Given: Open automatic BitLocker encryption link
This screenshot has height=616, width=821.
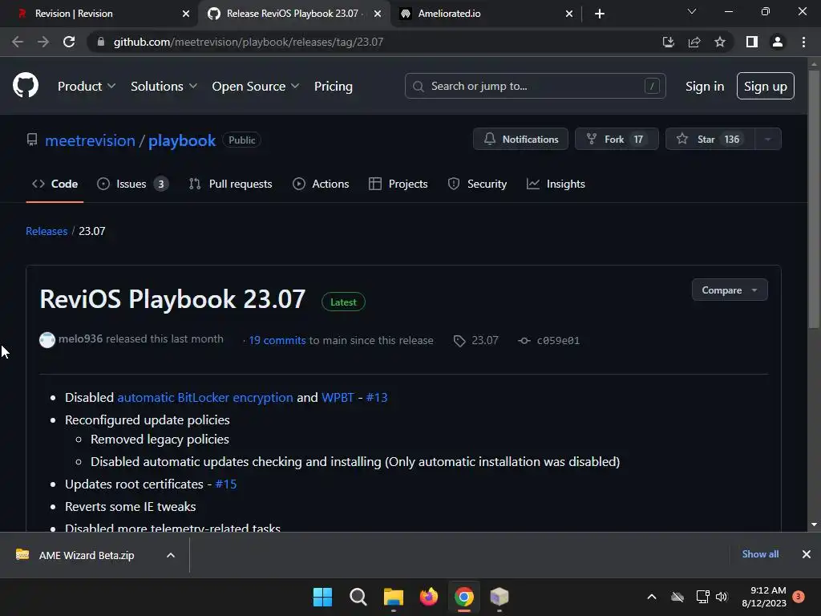Looking at the screenshot, I should [x=205, y=398].
